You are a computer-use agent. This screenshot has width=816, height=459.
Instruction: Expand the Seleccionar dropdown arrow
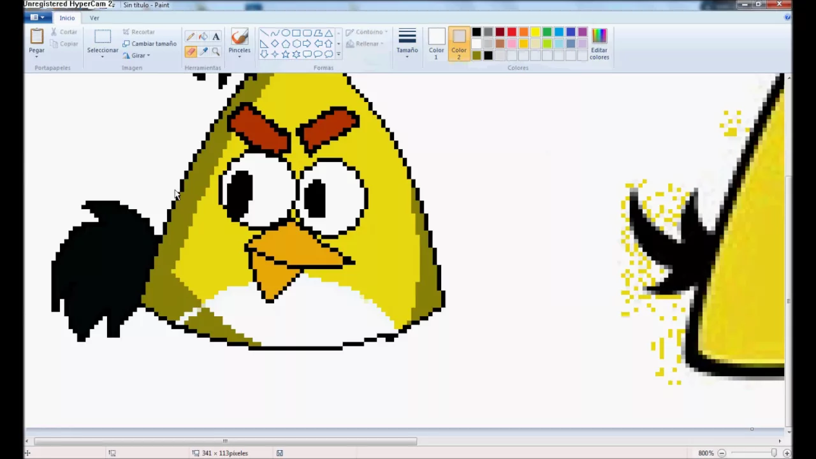(102, 57)
